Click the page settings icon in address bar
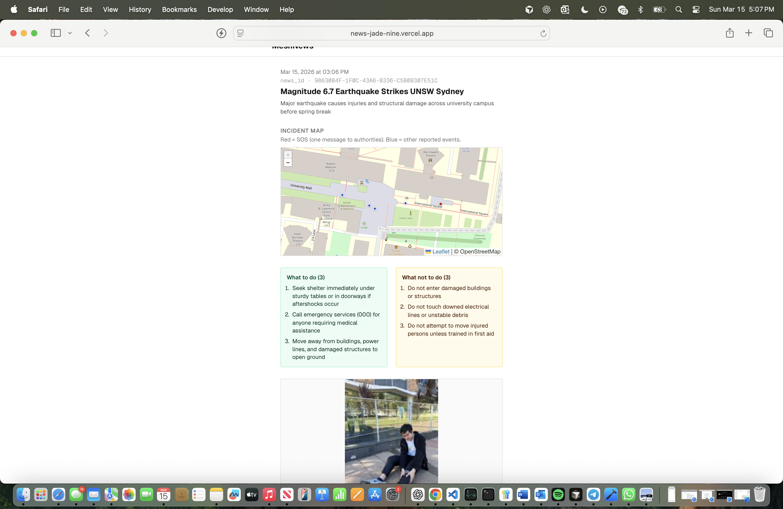This screenshot has height=509, width=783. (241, 33)
